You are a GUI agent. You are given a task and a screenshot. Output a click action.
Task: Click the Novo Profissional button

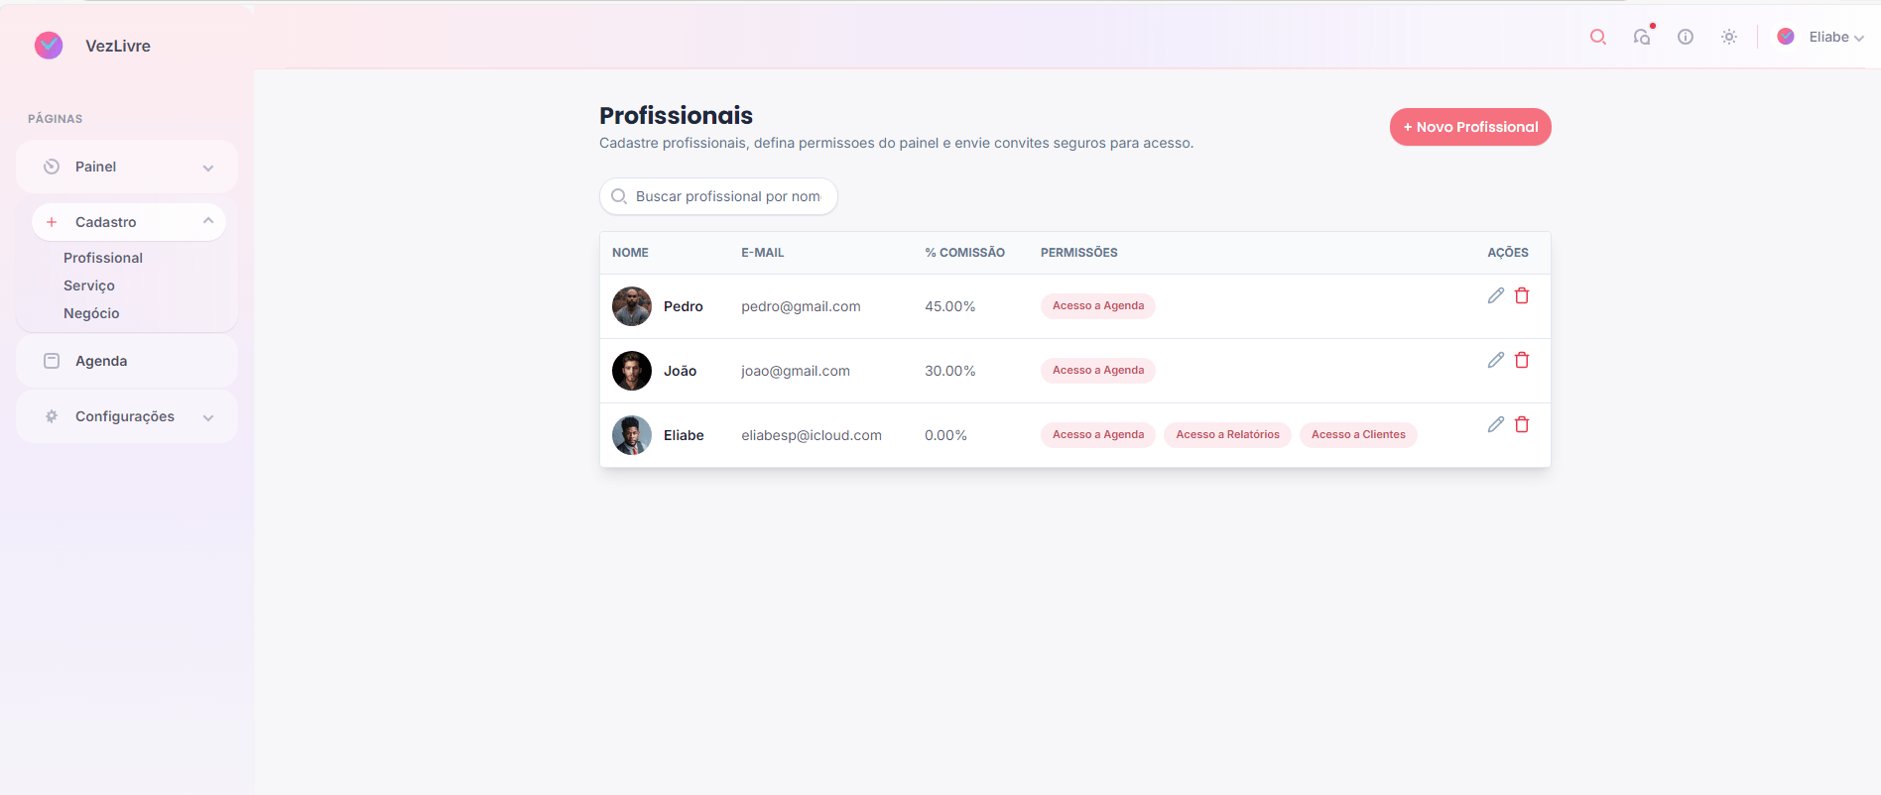click(1470, 127)
